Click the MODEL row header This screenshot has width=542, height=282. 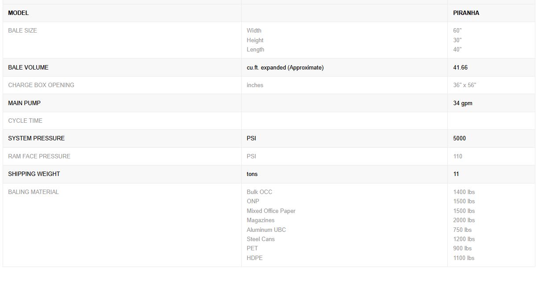click(x=18, y=13)
